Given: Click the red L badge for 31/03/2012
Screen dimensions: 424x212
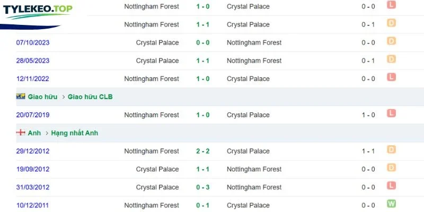Looking at the screenshot, I should point(391,185).
